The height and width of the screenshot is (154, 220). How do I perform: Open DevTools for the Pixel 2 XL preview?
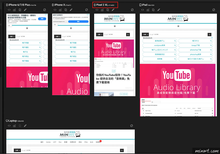tap(97, 10)
